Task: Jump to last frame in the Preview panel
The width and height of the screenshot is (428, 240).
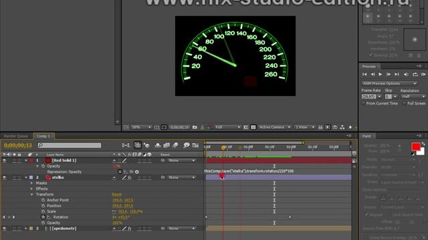Action: (397, 74)
